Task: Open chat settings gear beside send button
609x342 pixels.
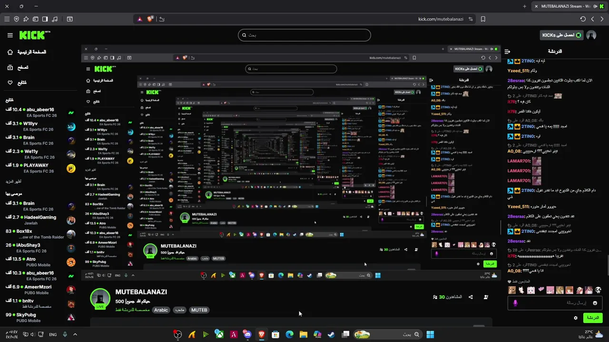Action: [576, 318]
